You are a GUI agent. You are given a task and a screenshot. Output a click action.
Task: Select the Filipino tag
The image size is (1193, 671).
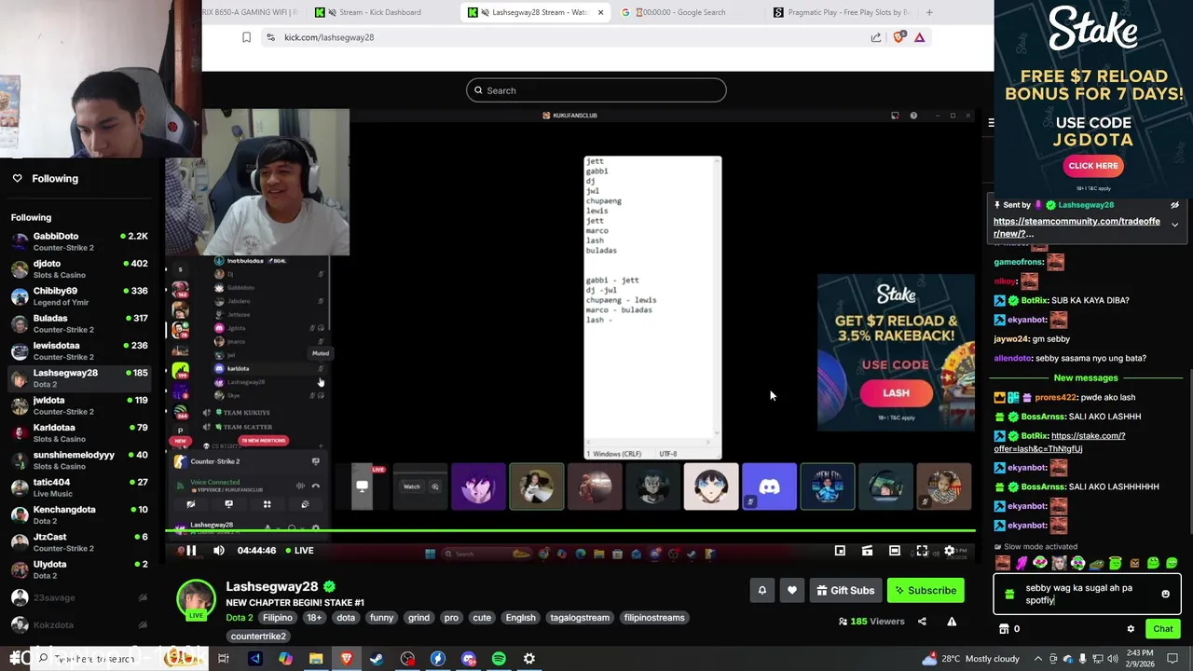point(277,618)
